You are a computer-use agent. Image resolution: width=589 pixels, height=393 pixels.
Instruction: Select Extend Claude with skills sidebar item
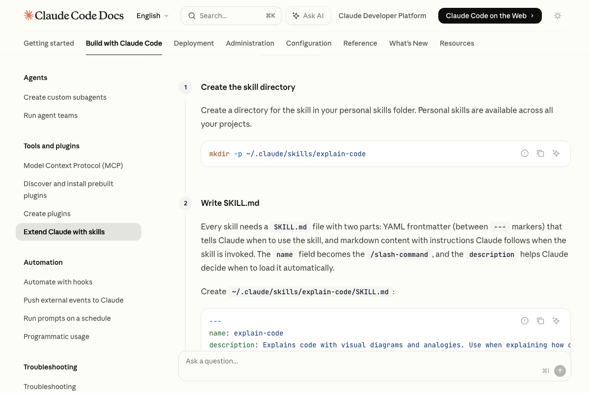tap(79, 232)
